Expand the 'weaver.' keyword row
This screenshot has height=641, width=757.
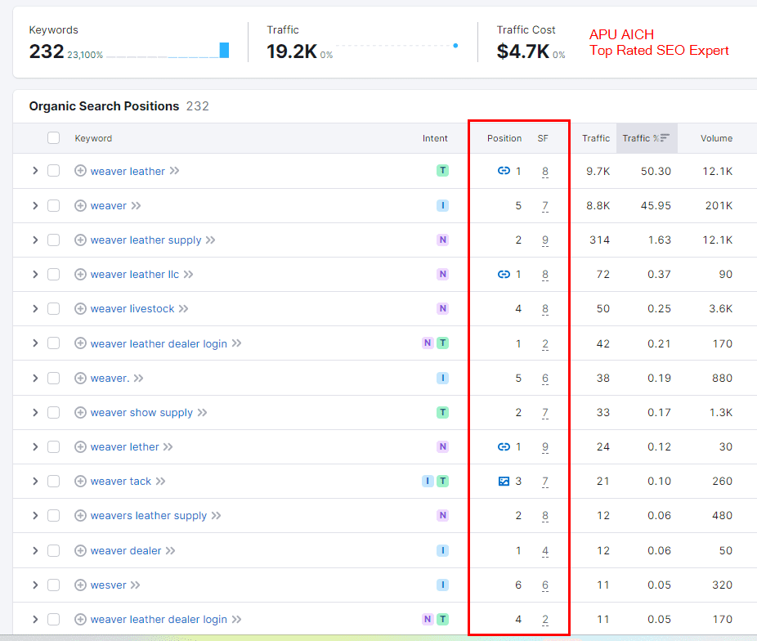[x=35, y=379]
